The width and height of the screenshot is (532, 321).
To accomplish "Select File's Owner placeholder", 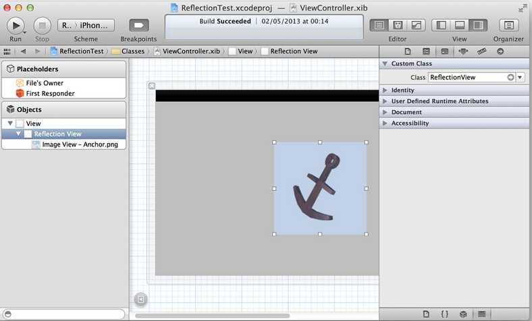I will click(x=63, y=83).
